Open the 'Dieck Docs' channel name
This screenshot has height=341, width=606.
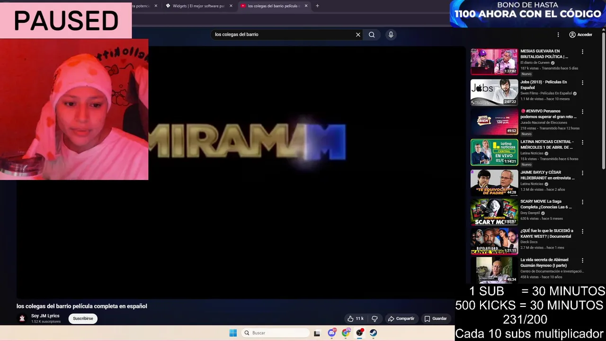click(529, 242)
